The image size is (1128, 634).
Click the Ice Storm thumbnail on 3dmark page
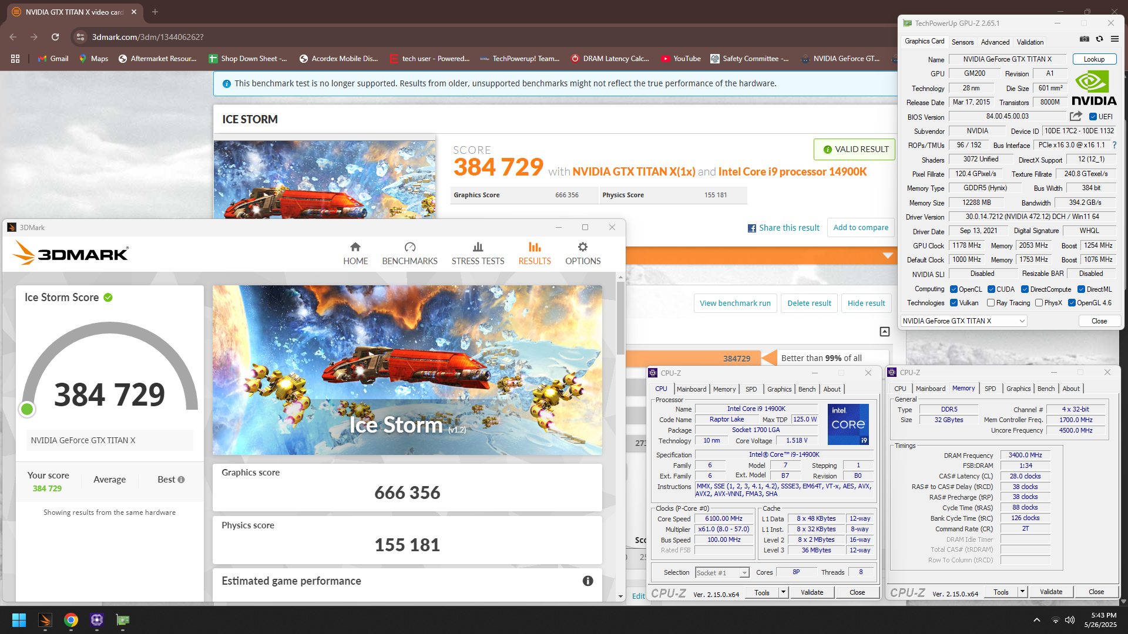click(325, 180)
